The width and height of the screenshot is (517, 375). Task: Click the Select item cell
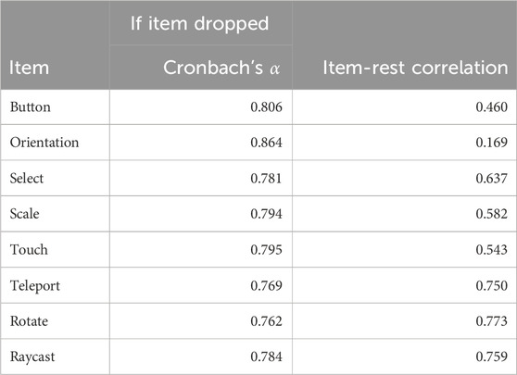click(x=27, y=179)
